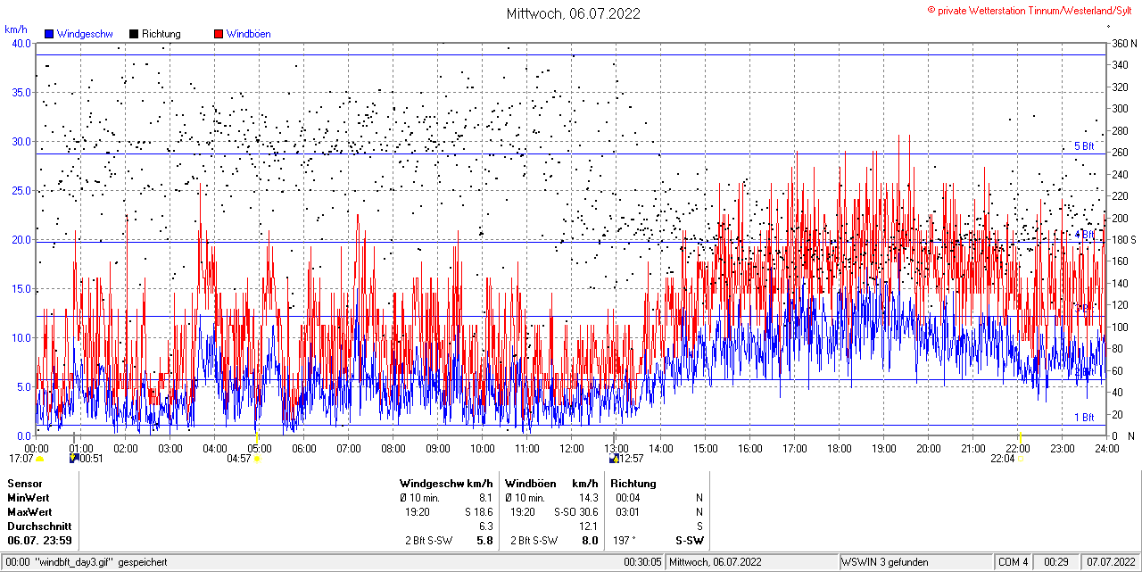
Task: Click the Sensor row header
Action: click(24, 484)
